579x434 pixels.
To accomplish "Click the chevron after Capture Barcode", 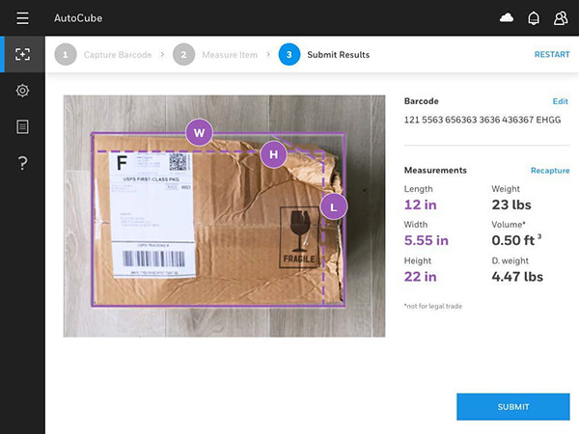I will 162,55.
